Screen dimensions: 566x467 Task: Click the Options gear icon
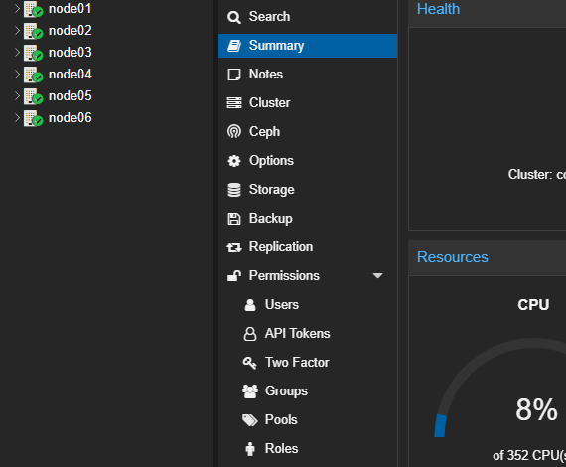tap(234, 161)
